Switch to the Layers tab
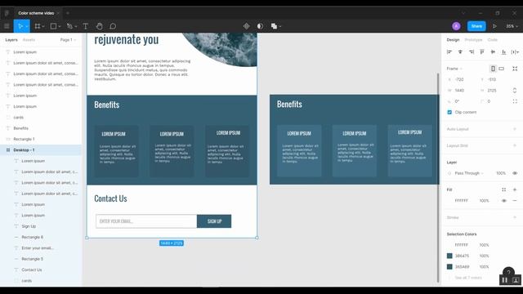The height and width of the screenshot is (294, 523). tap(11, 40)
